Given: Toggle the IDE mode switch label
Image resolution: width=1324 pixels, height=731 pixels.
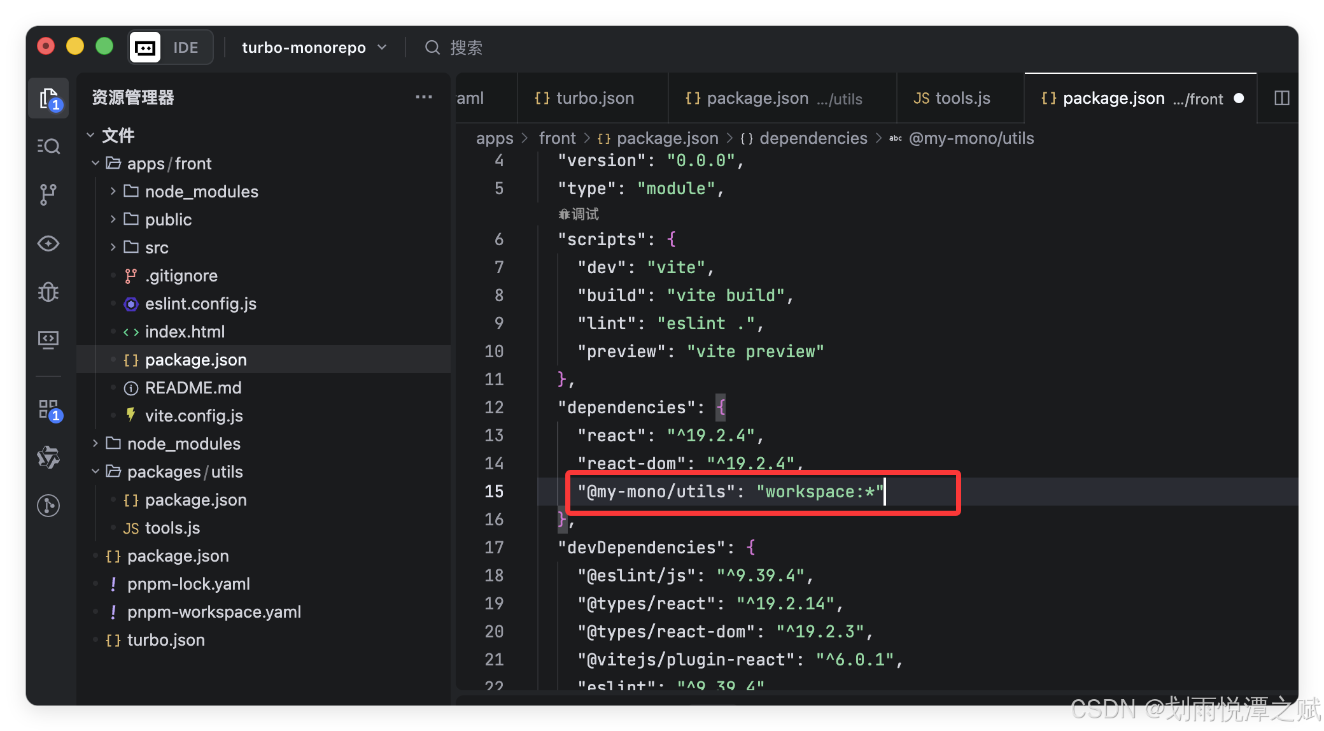Looking at the screenshot, I should click(186, 48).
